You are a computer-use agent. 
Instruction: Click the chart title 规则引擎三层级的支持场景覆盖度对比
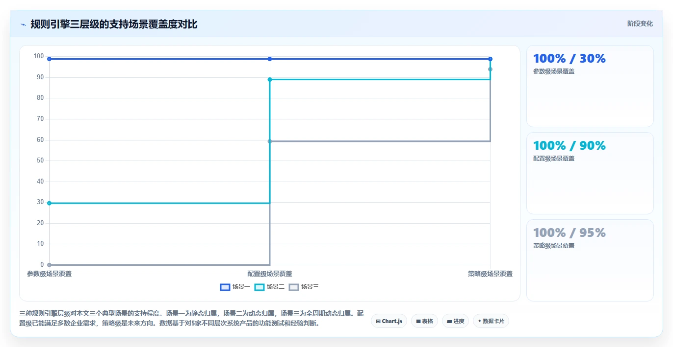pos(114,24)
